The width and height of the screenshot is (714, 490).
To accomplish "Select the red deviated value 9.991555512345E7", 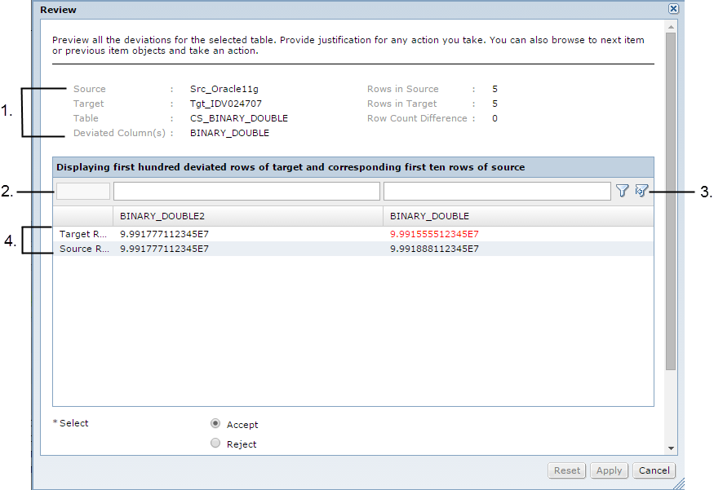I will [434, 234].
